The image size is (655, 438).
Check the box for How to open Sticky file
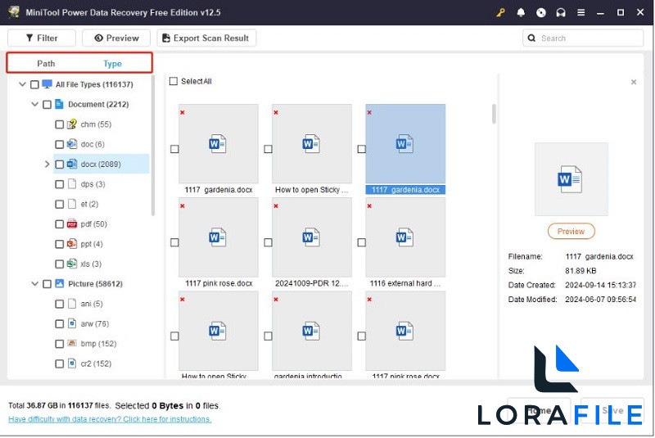(x=269, y=149)
